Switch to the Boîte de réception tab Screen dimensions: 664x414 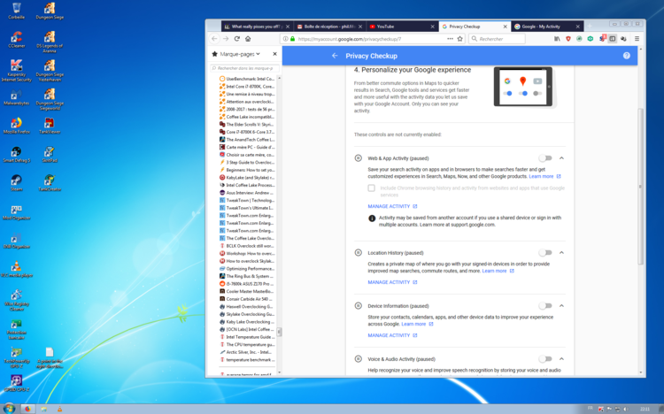click(329, 27)
